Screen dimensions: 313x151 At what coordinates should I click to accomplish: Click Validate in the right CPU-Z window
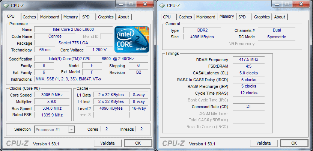[263, 143]
